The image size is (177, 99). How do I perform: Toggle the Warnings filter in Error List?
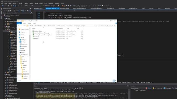tap(157, 88)
